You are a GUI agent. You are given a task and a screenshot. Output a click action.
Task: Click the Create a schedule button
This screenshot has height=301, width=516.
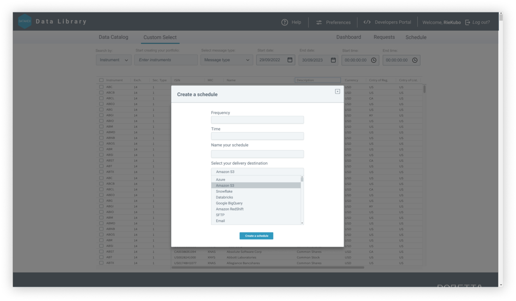pos(256,236)
